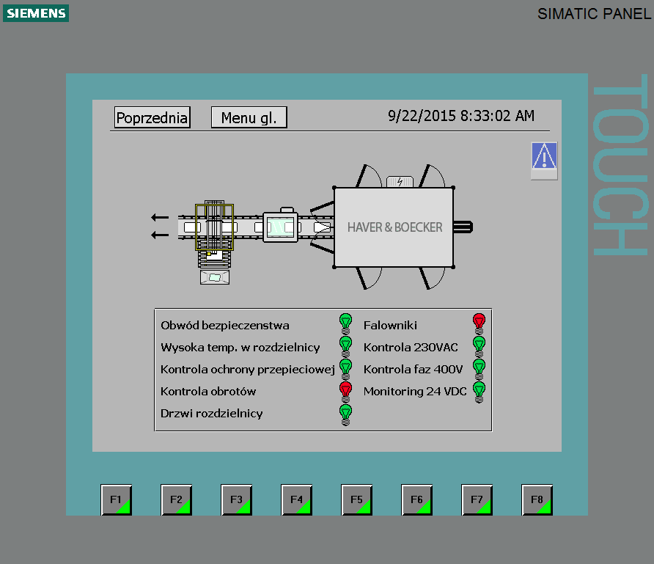This screenshot has height=564, width=654.
Task: Click red lamp for Falowniki
Action: pos(480,324)
